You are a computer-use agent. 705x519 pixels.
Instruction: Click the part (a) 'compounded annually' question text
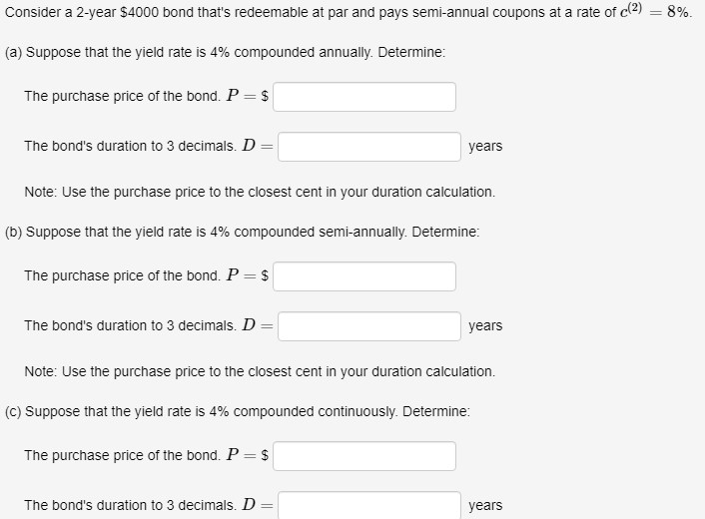click(226, 53)
